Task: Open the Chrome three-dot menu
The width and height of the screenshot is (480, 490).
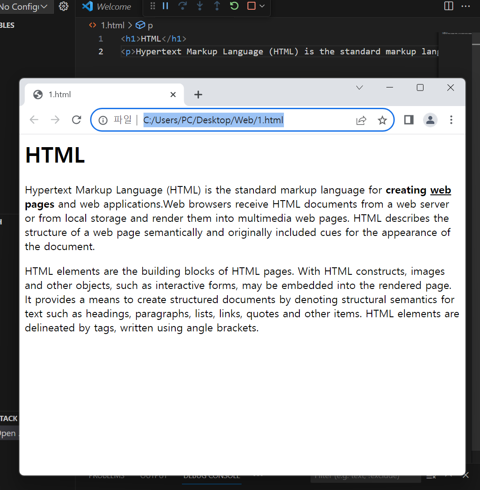Action: 451,120
